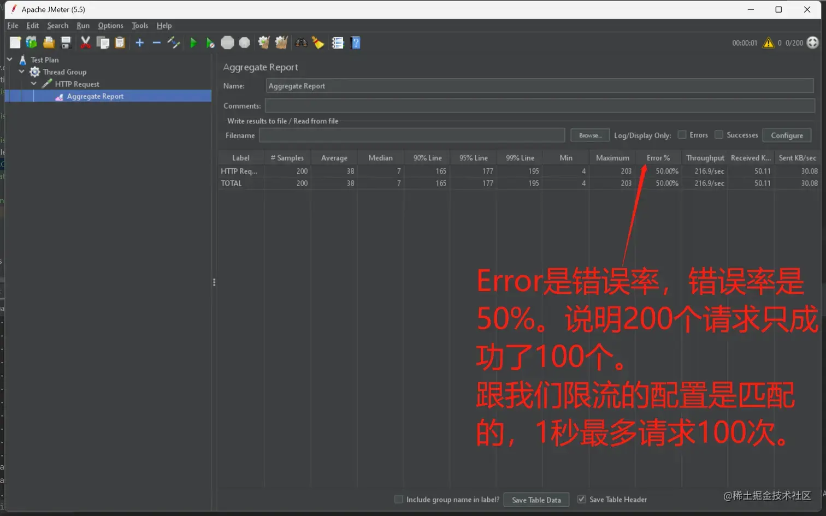Select Test Plan in the tree

[x=45, y=60]
